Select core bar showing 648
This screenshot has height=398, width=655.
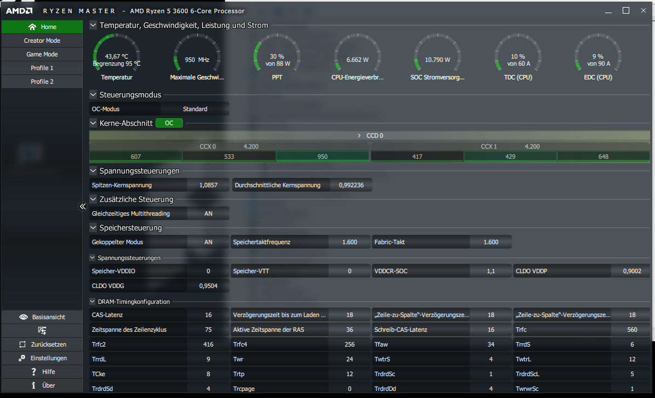603,157
